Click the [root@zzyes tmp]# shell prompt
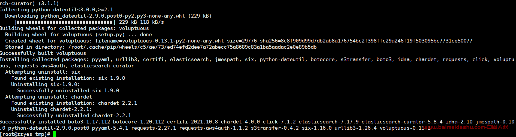The image size is (516, 137). pyautogui.click(x=25, y=134)
